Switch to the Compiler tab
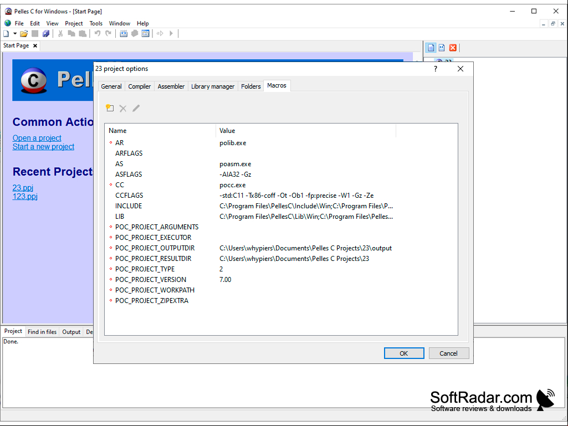Screen dimensions: 568x426 [x=140, y=86]
